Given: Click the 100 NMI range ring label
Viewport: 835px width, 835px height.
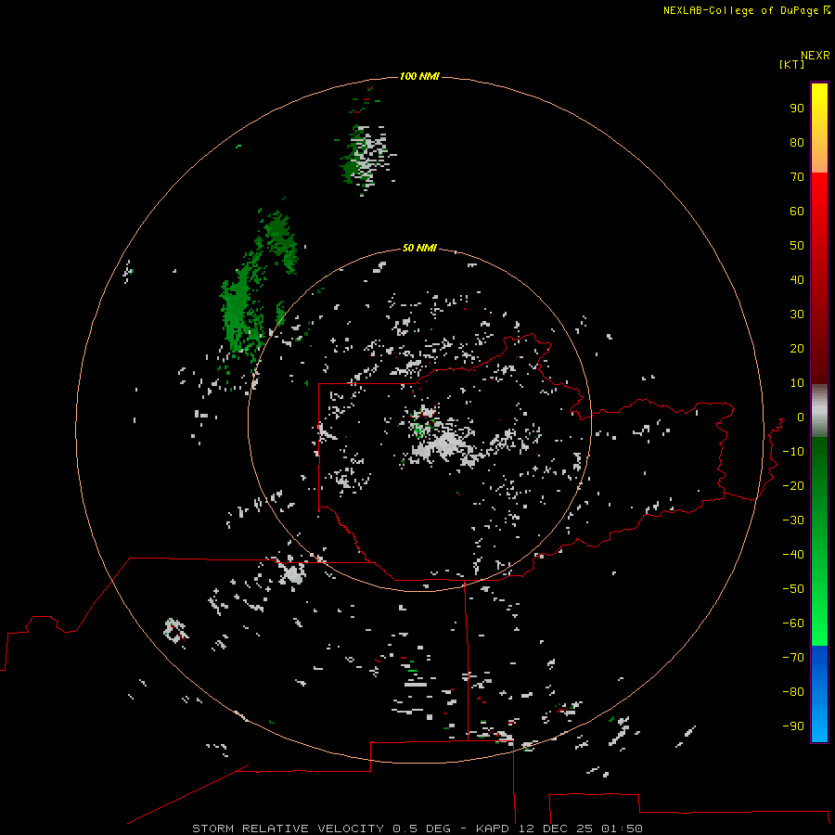Looking at the screenshot, I should tap(419, 76).
